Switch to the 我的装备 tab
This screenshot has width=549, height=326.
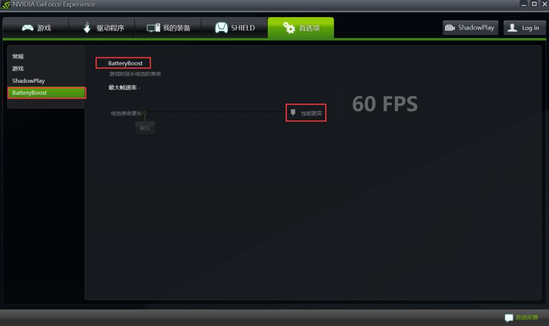[168, 27]
